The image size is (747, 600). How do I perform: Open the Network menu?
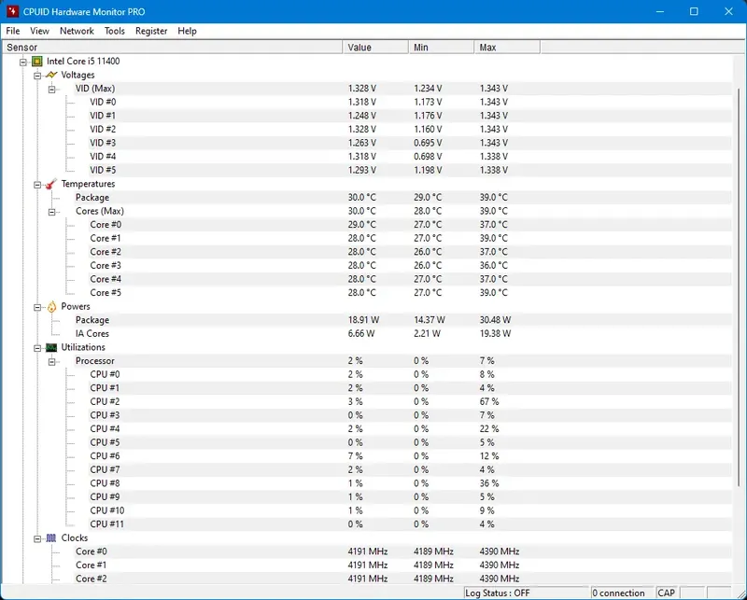[77, 31]
